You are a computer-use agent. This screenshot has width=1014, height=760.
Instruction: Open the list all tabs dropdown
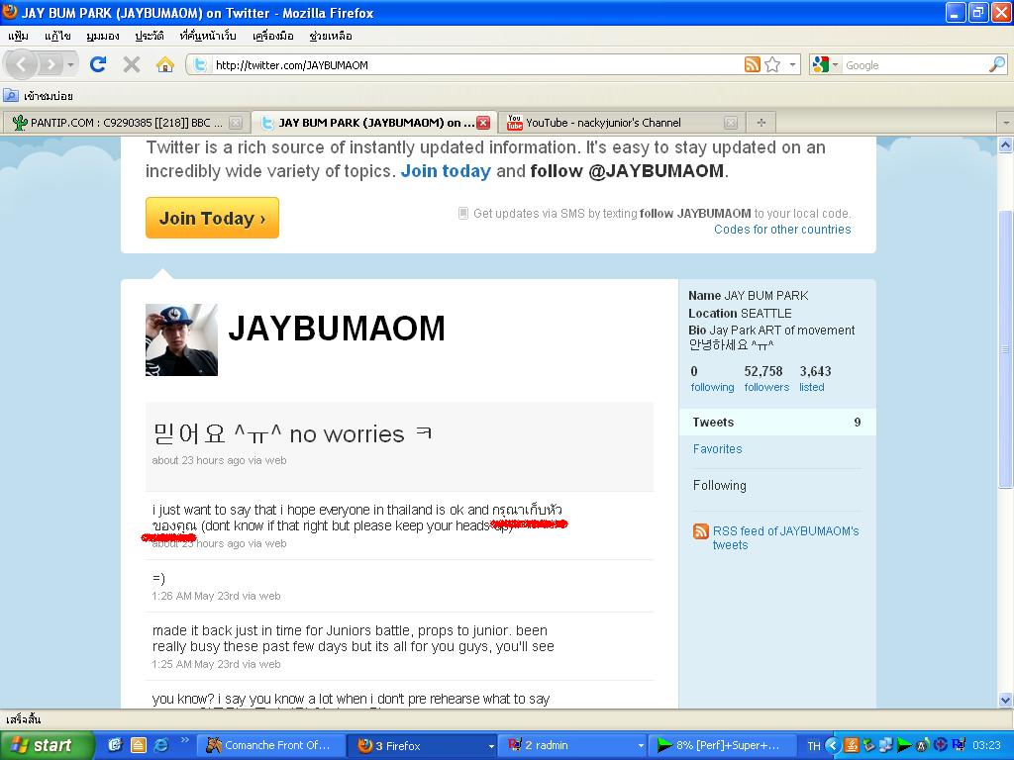point(1006,122)
